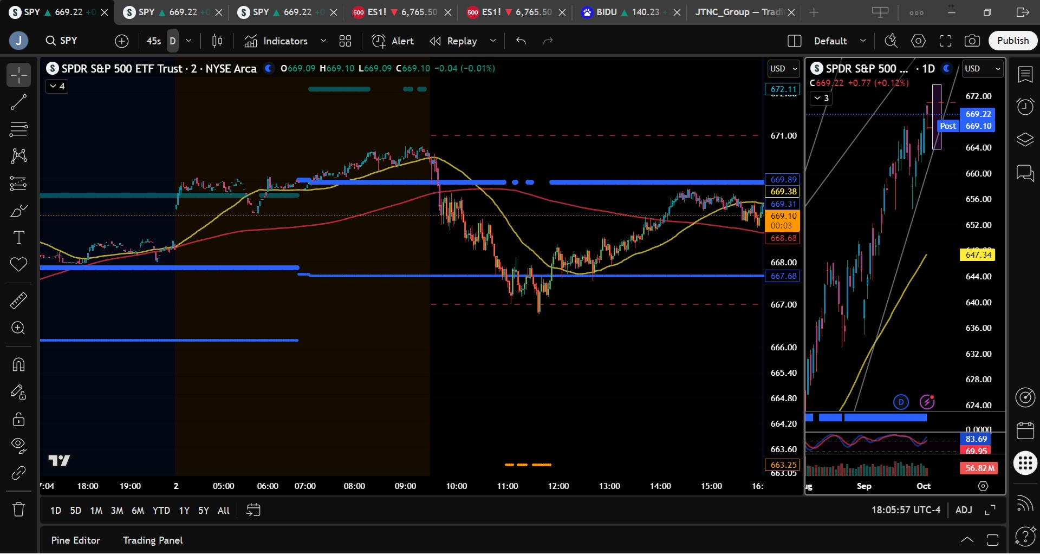Open symbol search for SPY
Image resolution: width=1040 pixels, height=555 pixels.
(61, 41)
